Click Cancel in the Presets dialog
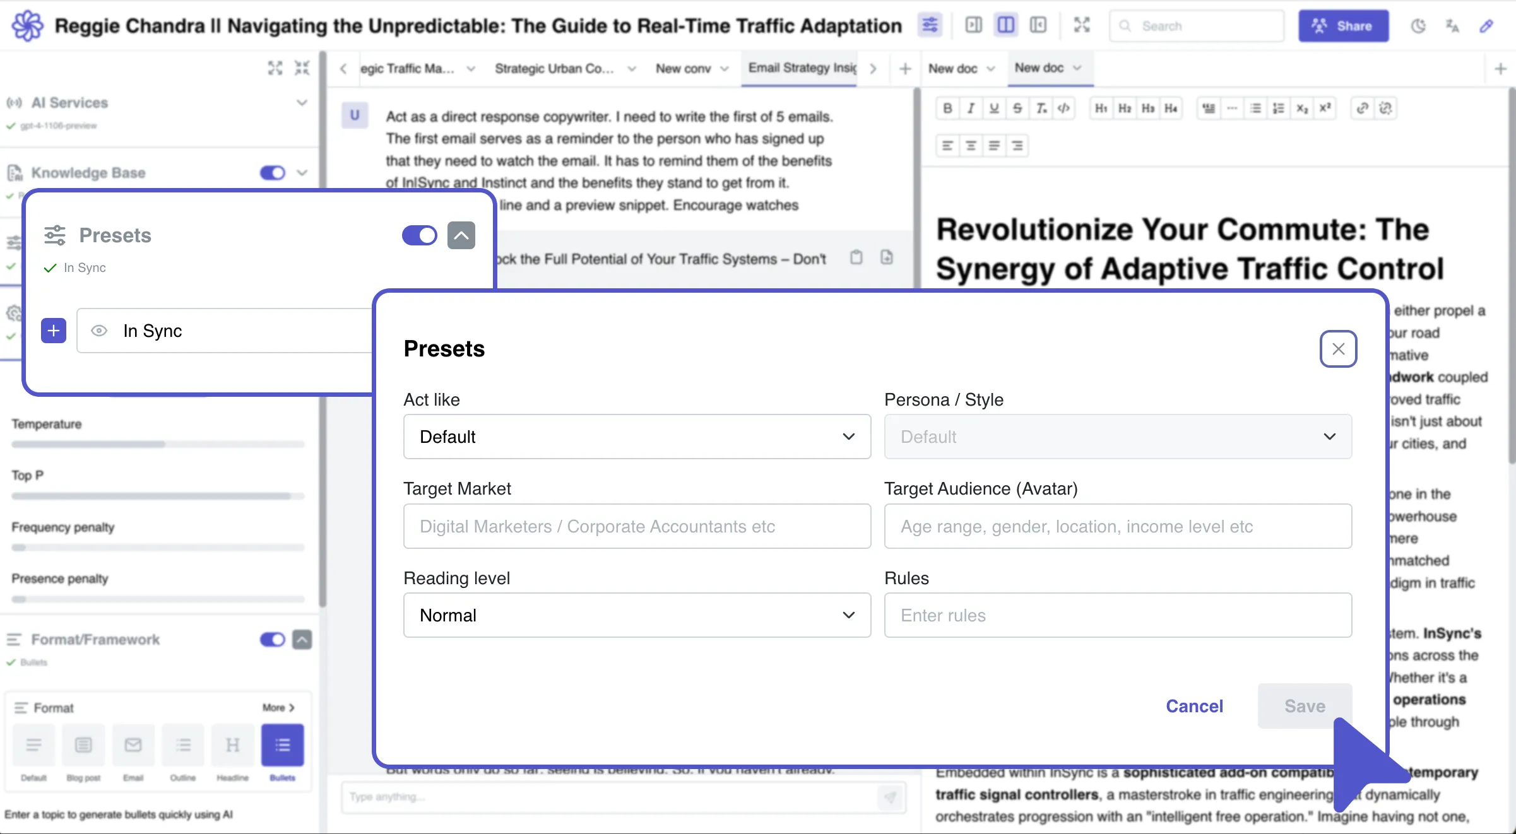The width and height of the screenshot is (1516, 834). 1194,706
